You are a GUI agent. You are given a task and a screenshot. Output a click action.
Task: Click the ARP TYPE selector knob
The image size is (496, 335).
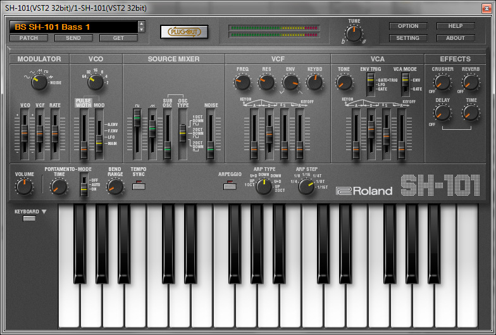coord(264,186)
